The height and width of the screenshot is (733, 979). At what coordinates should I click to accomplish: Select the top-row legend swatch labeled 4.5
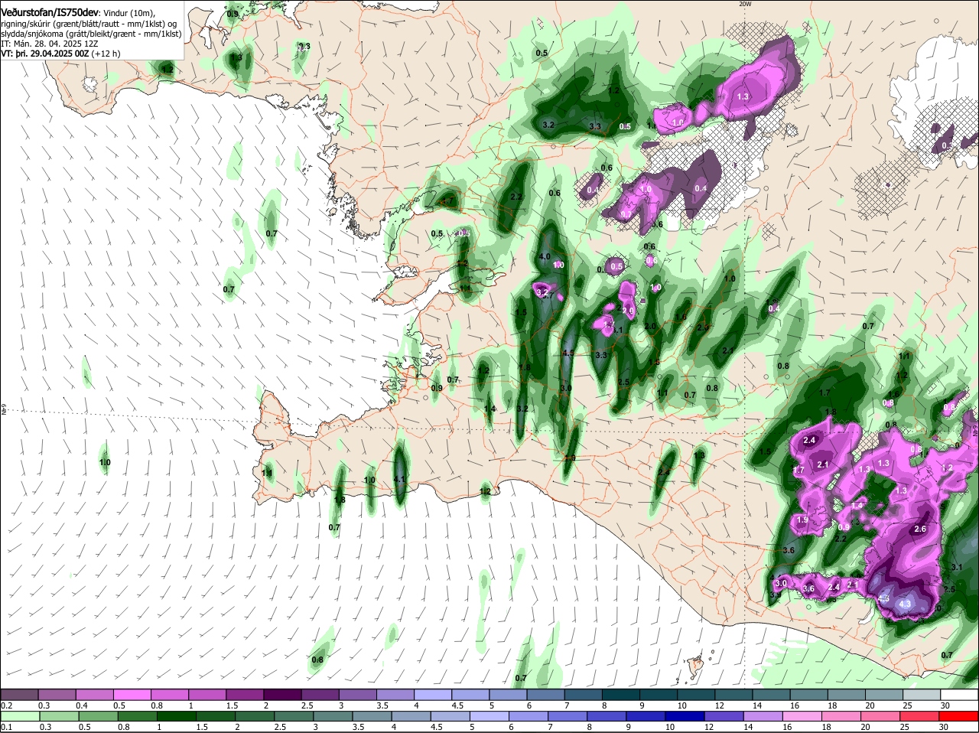pyautogui.click(x=470, y=694)
